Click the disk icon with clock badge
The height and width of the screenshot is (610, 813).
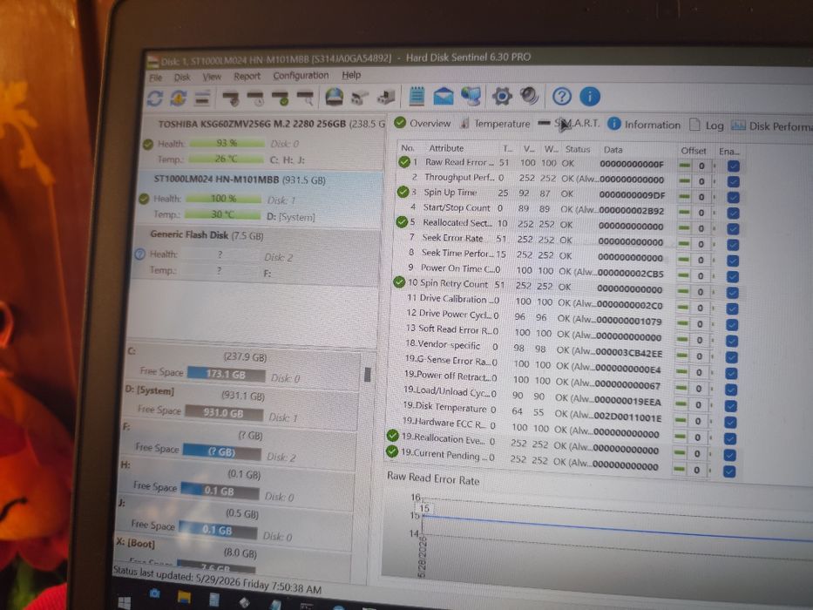point(255,98)
